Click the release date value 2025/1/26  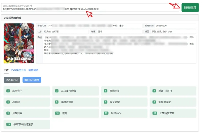coord(161,26)
